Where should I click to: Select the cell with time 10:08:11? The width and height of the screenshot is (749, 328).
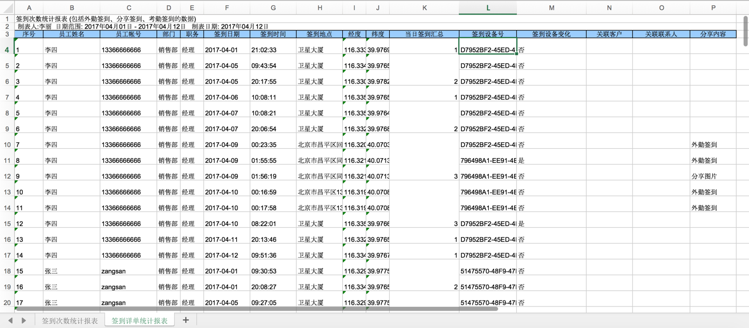click(273, 94)
